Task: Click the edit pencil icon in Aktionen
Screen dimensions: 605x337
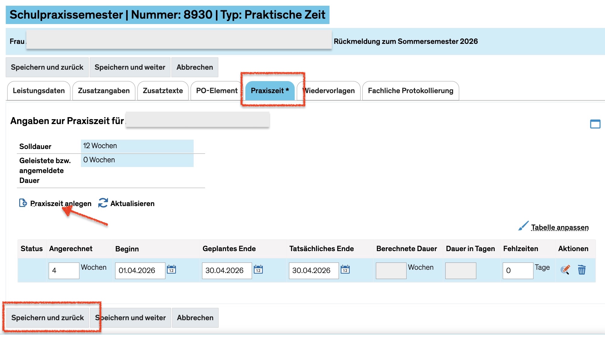Action: pos(565,270)
